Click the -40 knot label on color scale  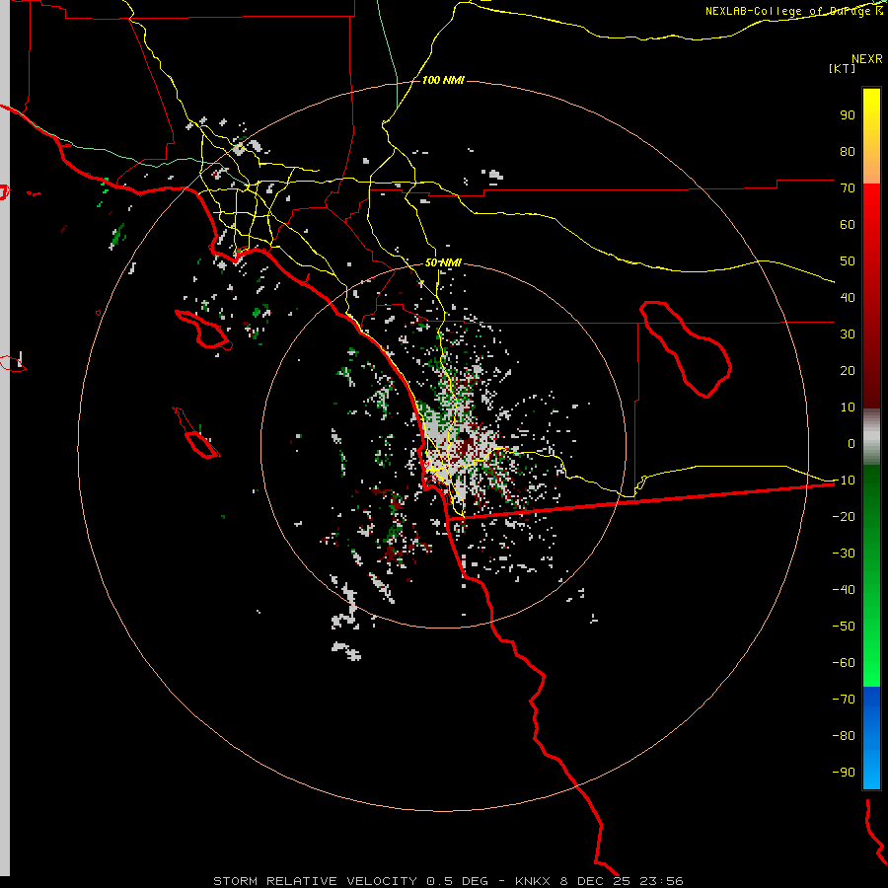(844, 590)
